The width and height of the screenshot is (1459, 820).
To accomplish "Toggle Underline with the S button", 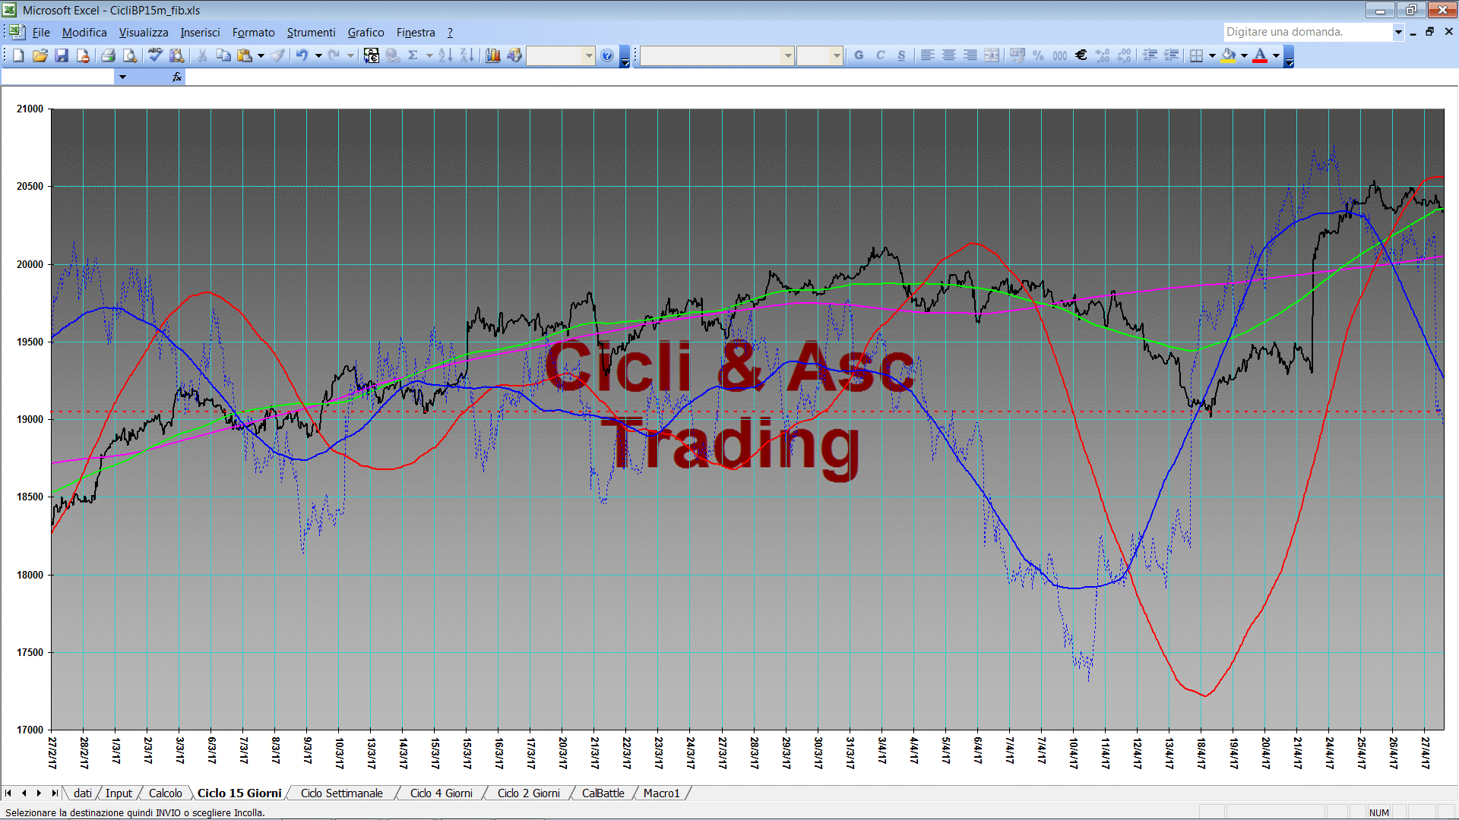I will 902,55.
